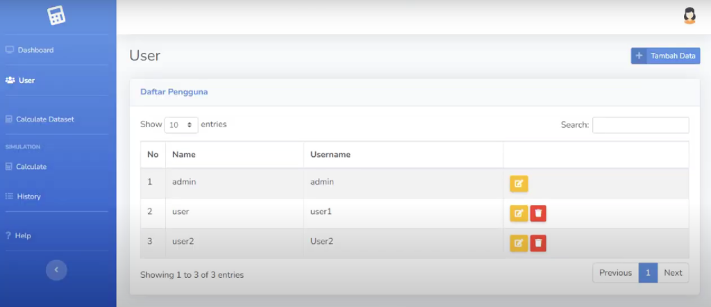Go to the Previous page
711x307 pixels.
click(615, 272)
